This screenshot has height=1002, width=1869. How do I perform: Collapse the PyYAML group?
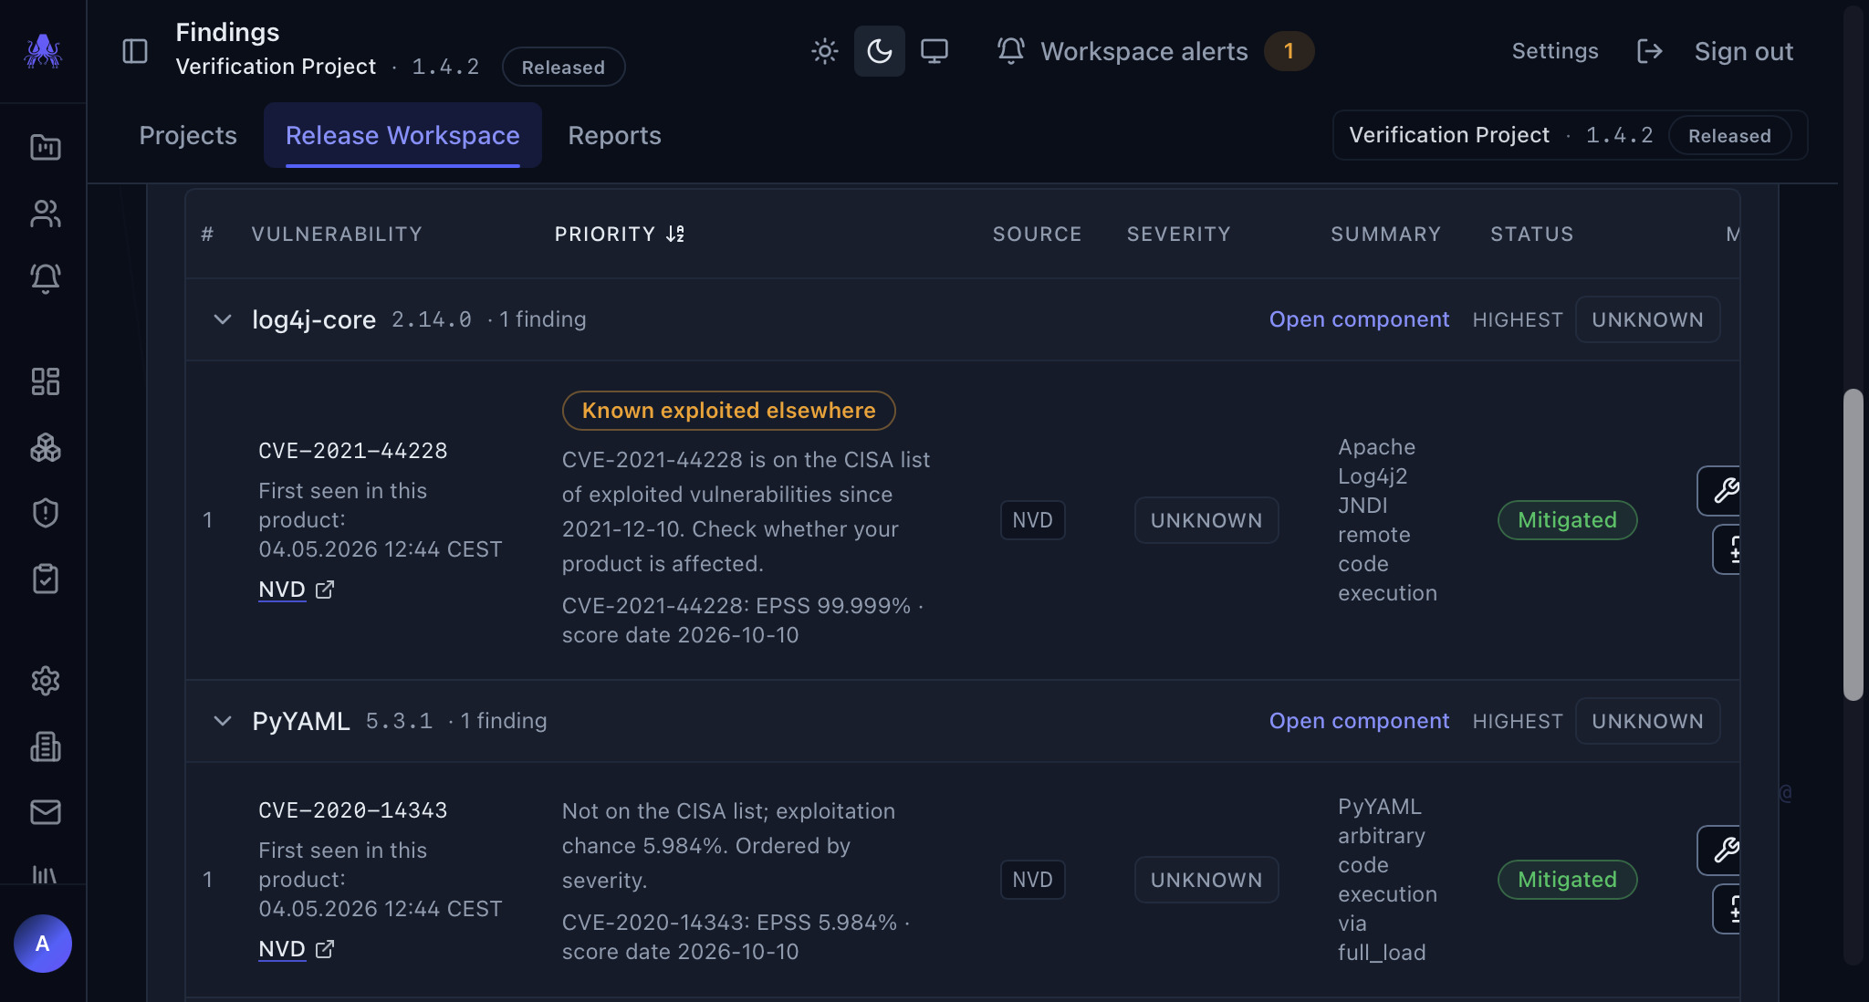(222, 721)
